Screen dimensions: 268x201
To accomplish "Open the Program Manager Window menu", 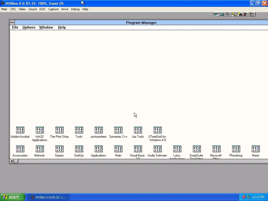I will [46, 27].
